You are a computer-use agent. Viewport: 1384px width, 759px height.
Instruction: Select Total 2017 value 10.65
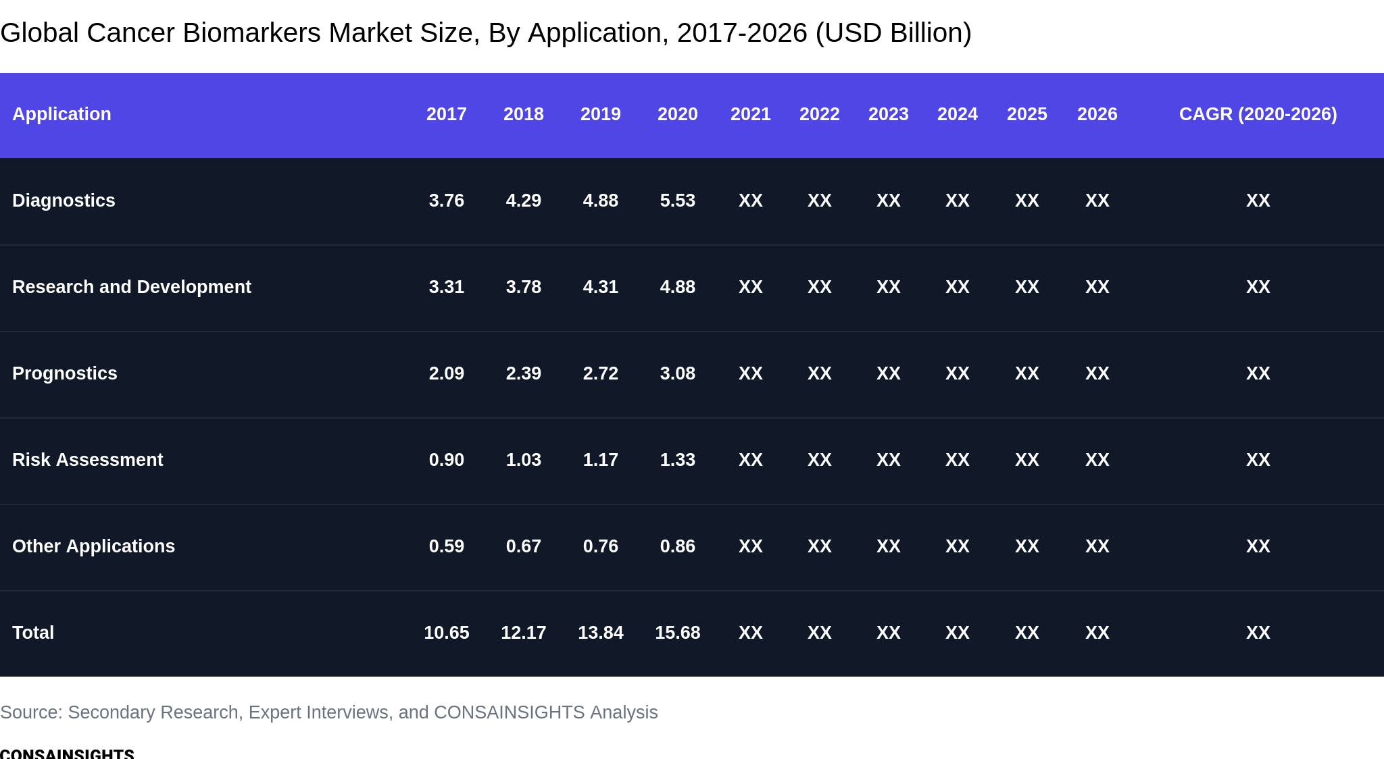pyautogui.click(x=447, y=633)
